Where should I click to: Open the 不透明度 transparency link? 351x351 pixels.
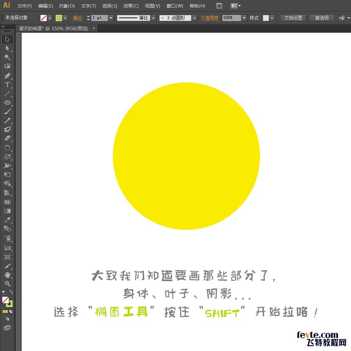(x=209, y=18)
